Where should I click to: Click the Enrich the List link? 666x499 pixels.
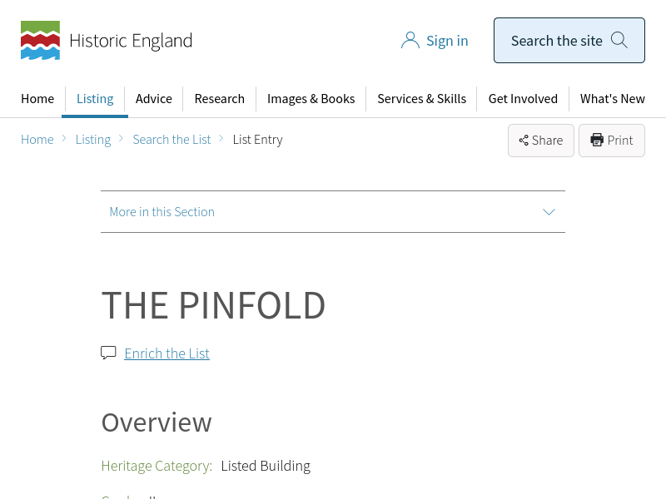(x=166, y=353)
